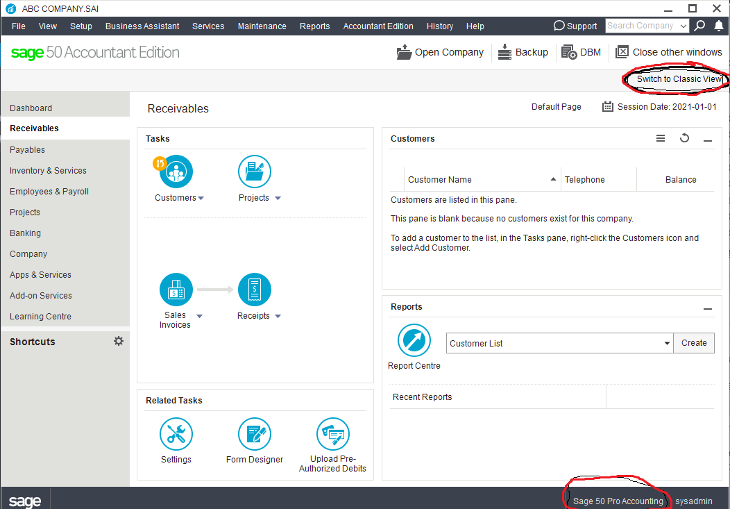Click the Telephone column header
Screen dimensions: 730x509
(x=585, y=180)
